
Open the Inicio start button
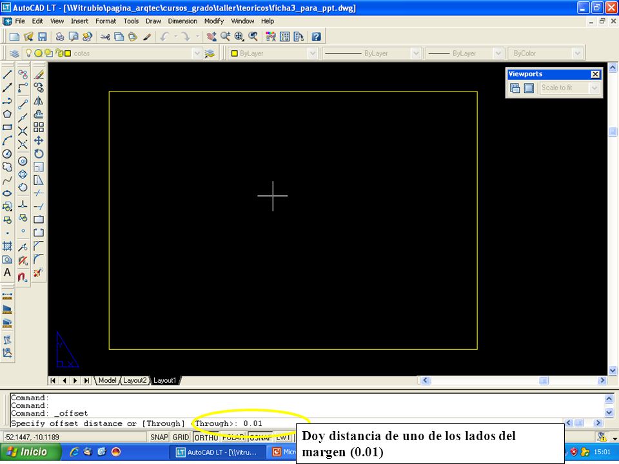(31, 452)
